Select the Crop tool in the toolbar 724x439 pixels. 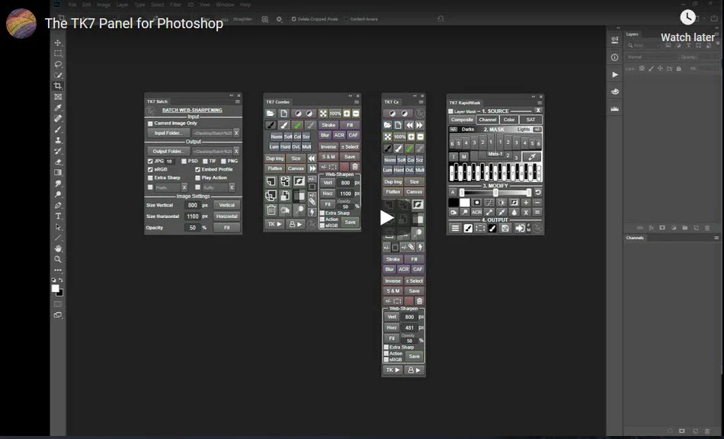(x=58, y=86)
